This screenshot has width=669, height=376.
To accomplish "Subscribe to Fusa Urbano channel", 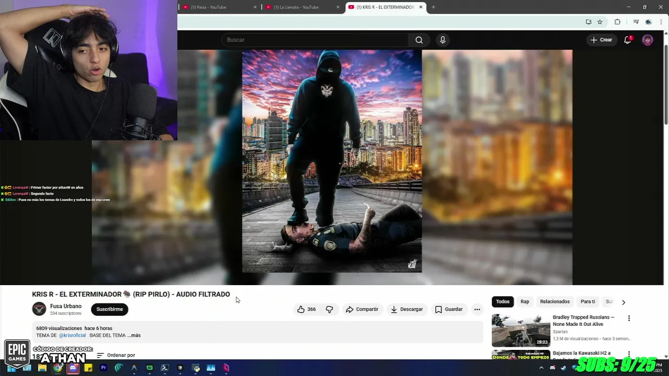I will pos(109,309).
